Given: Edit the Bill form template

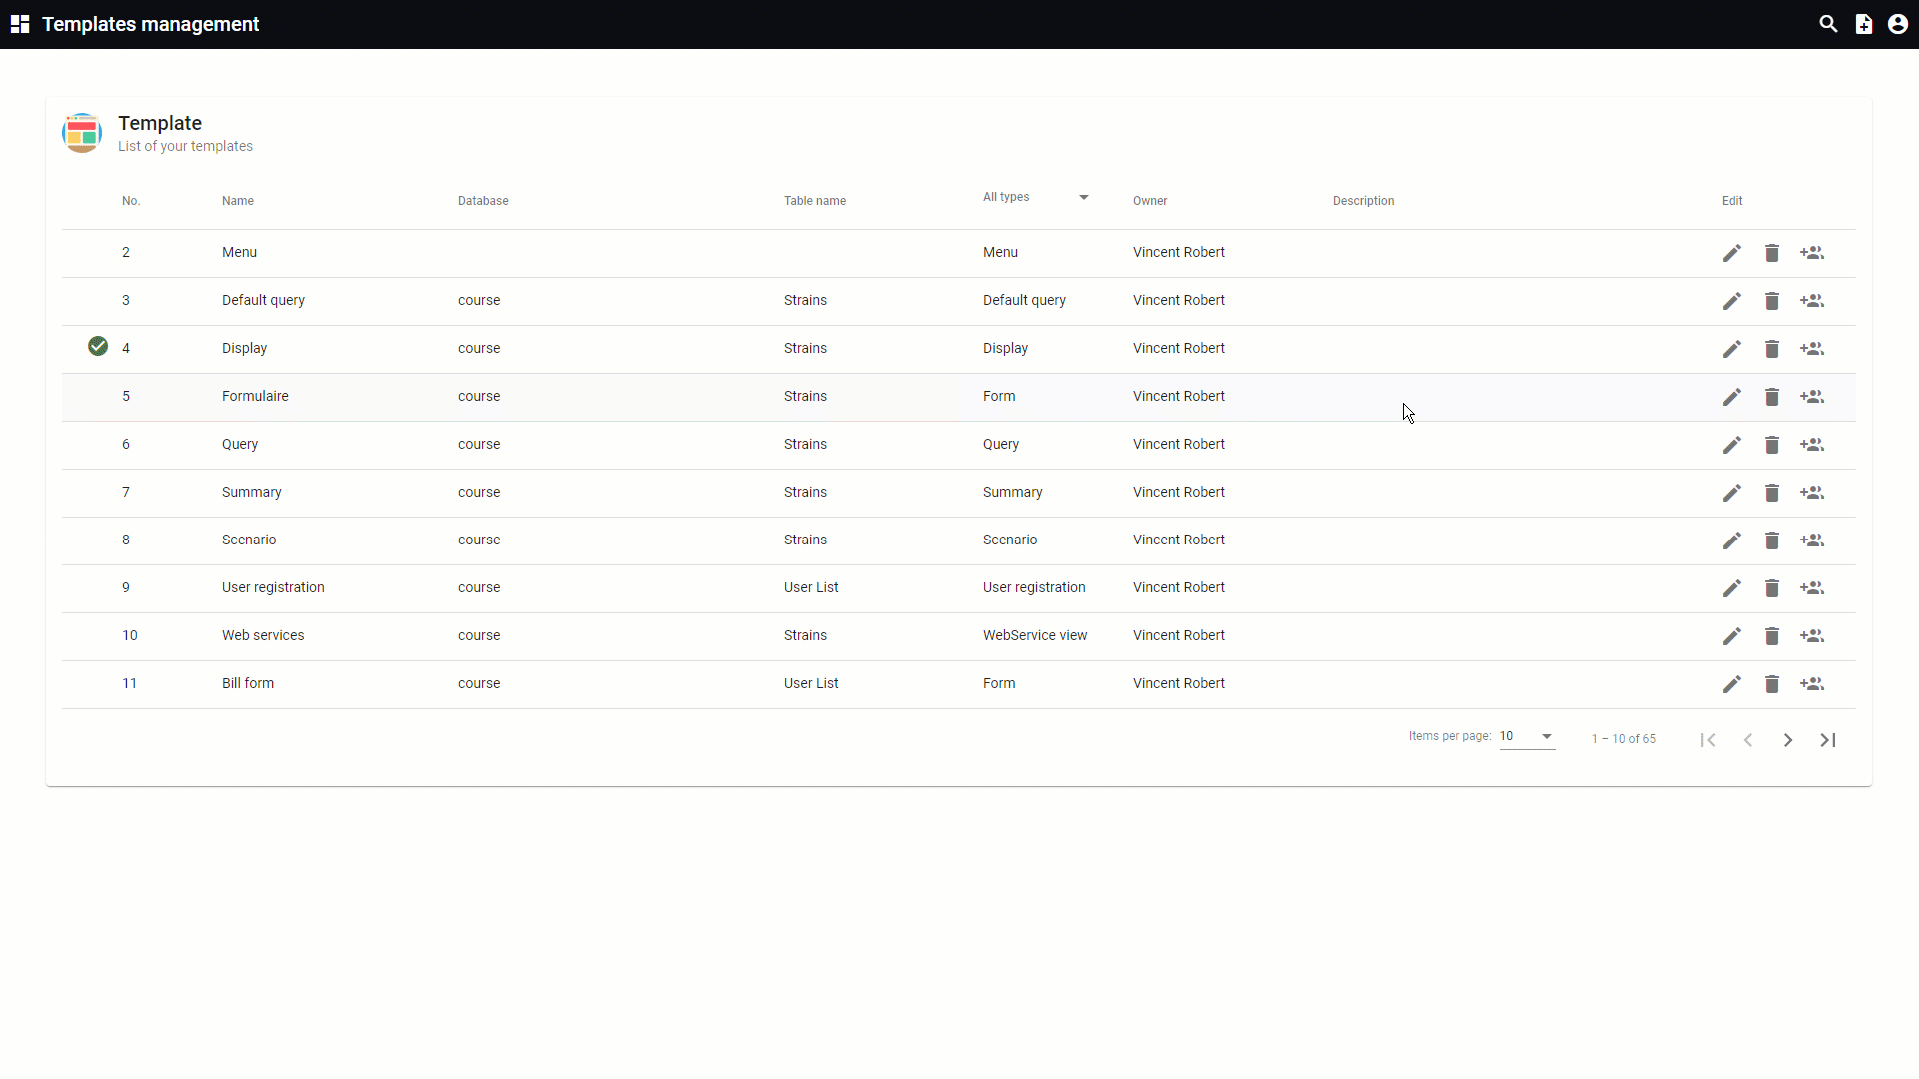Looking at the screenshot, I should [x=1732, y=684].
